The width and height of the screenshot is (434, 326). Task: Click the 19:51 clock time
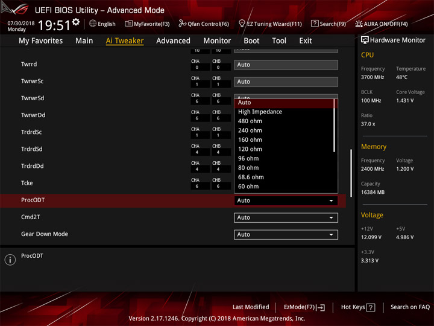click(54, 25)
